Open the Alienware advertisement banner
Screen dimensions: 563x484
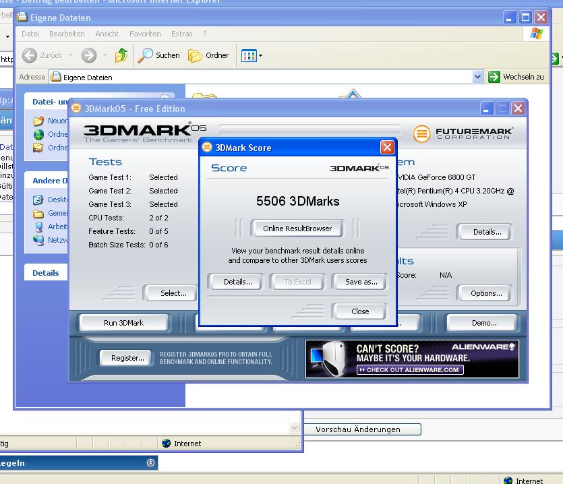412,359
